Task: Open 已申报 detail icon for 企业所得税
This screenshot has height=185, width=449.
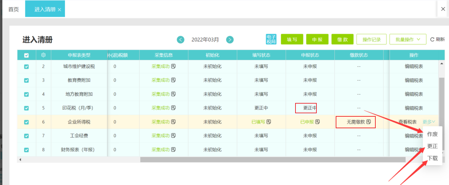Action: coord(317,122)
